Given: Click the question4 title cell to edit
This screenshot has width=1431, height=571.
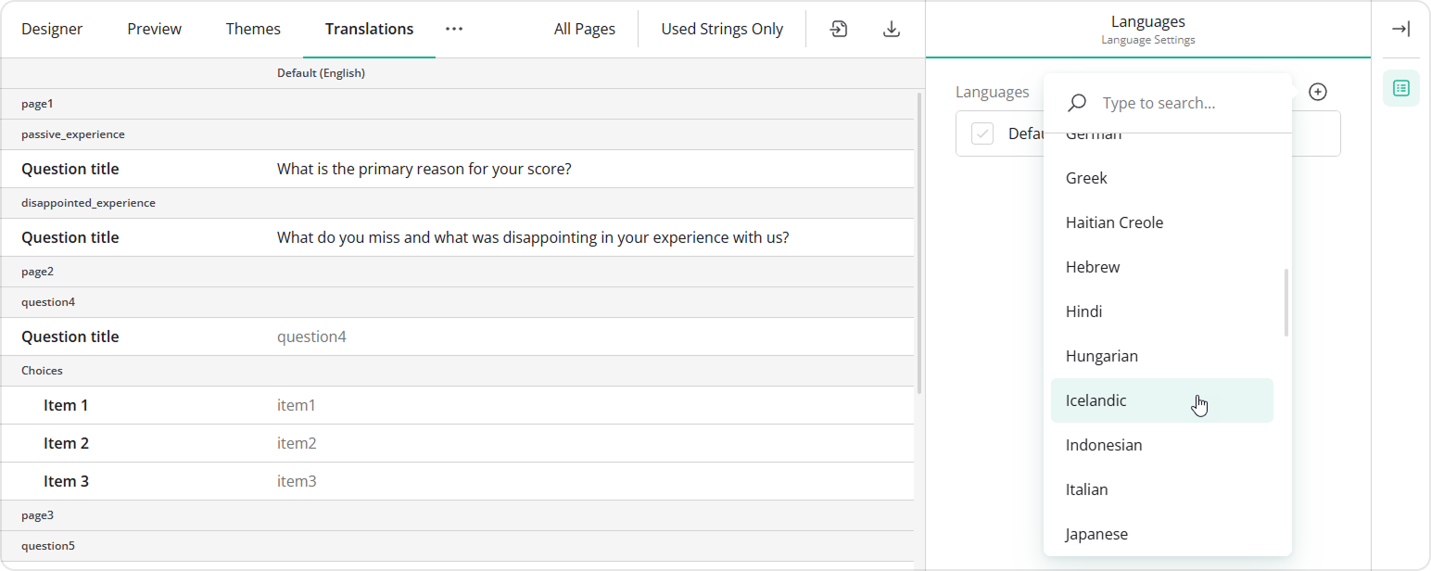Looking at the screenshot, I should [x=311, y=336].
